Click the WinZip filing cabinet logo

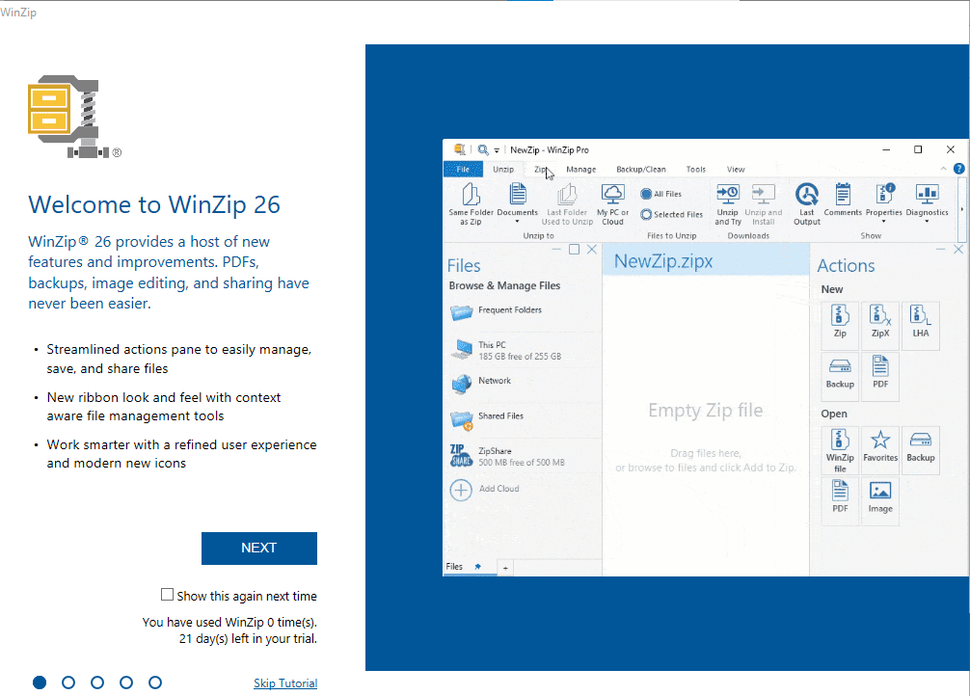[x=68, y=117]
